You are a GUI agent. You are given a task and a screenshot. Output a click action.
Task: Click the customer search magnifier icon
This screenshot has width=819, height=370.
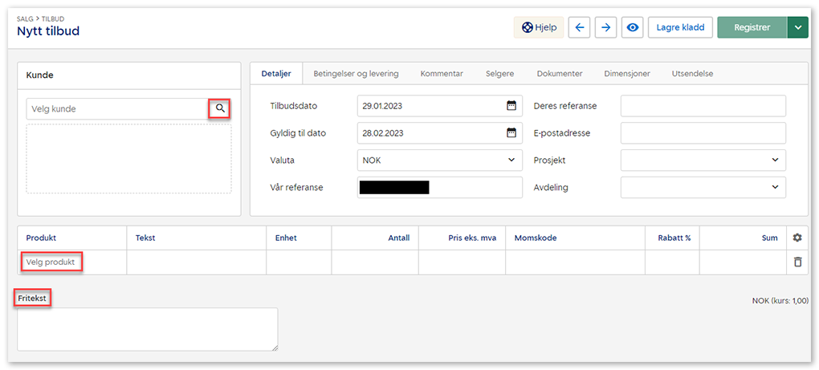coord(220,108)
